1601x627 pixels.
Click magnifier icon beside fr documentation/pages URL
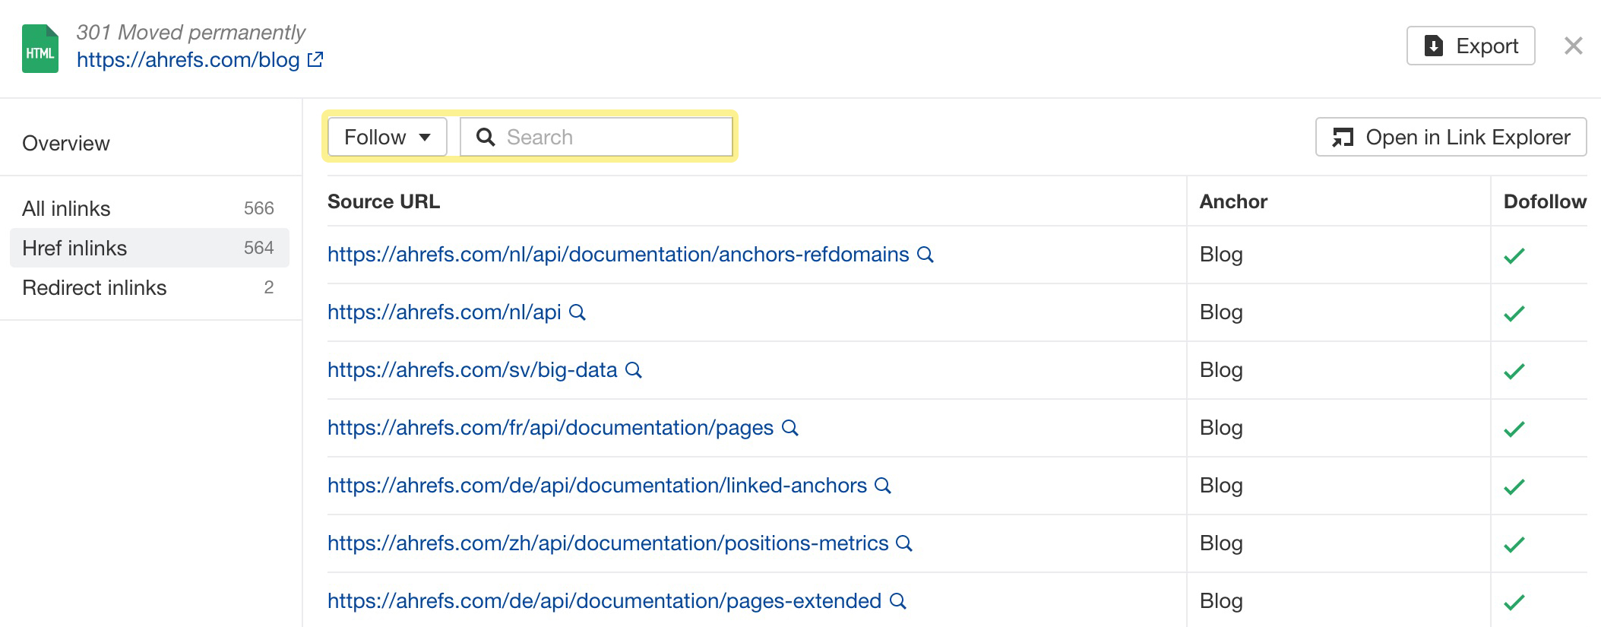point(790,428)
